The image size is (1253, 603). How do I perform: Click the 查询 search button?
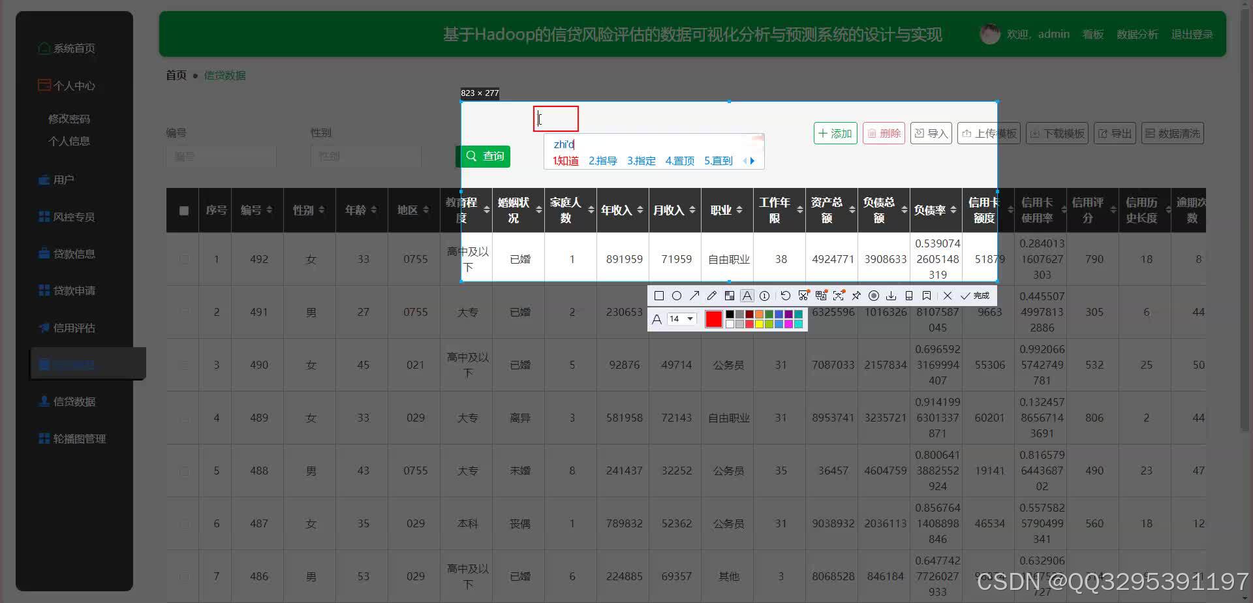485,156
